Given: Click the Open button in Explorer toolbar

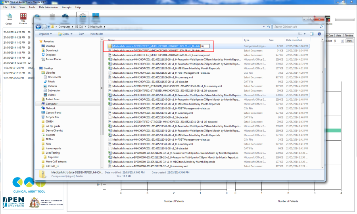Looking at the screenshot, I should click(x=63, y=34).
